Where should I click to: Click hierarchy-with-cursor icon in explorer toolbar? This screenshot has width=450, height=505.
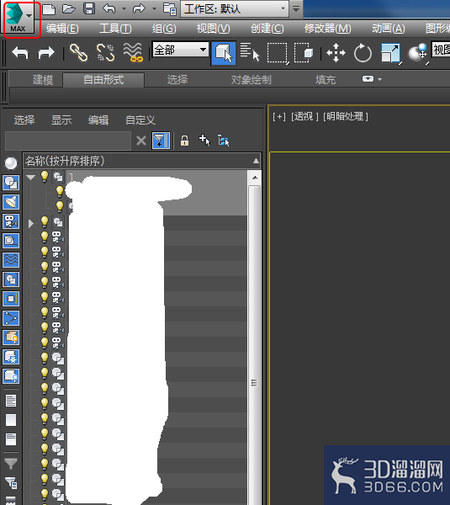pyautogui.click(x=224, y=141)
